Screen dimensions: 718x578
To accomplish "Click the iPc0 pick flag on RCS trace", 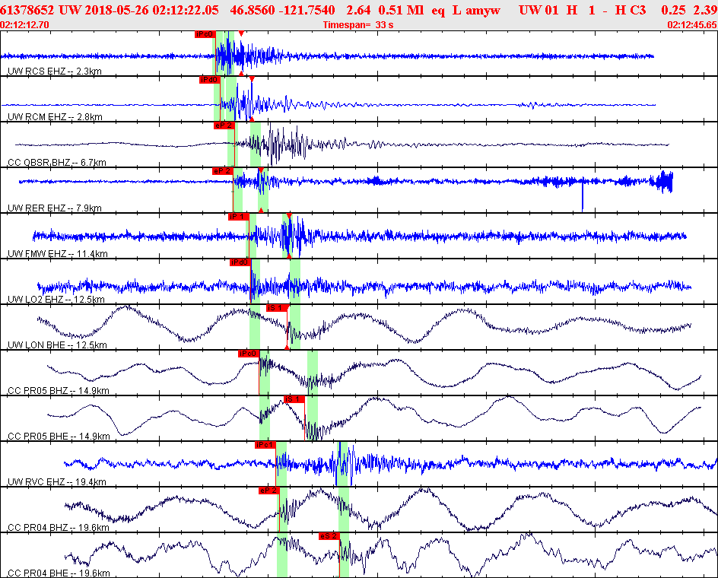I will pyautogui.click(x=205, y=34).
